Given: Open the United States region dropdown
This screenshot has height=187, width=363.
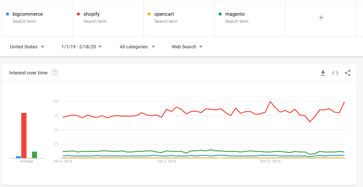Looking at the screenshot, I should [x=27, y=47].
